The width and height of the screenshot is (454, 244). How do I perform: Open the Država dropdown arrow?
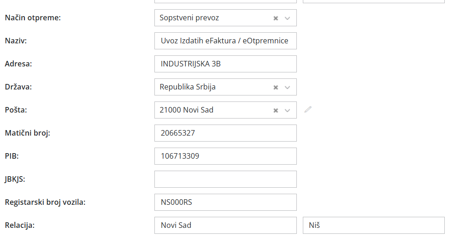[x=288, y=87]
